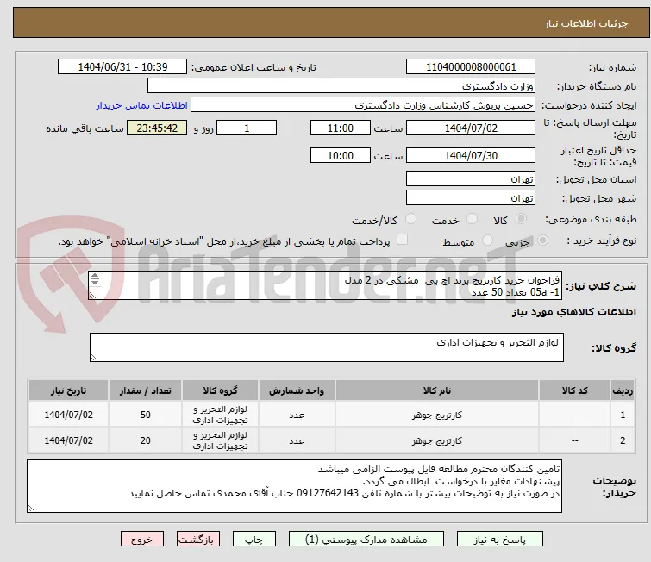The height and width of the screenshot is (562, 651).
Task: Click کارتریج جوهر in row 1
Action: 437,415
